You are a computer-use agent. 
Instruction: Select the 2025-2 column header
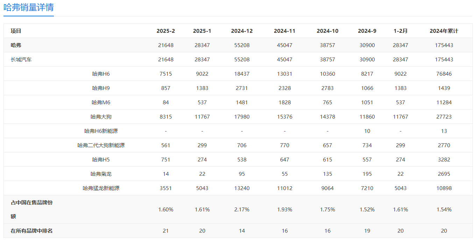166,31
